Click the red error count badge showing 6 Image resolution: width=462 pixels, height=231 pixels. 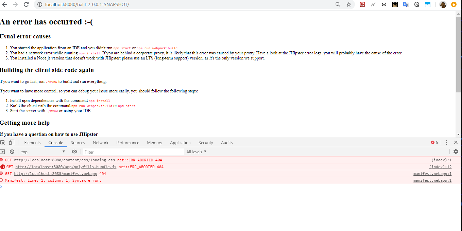point(434,143)
